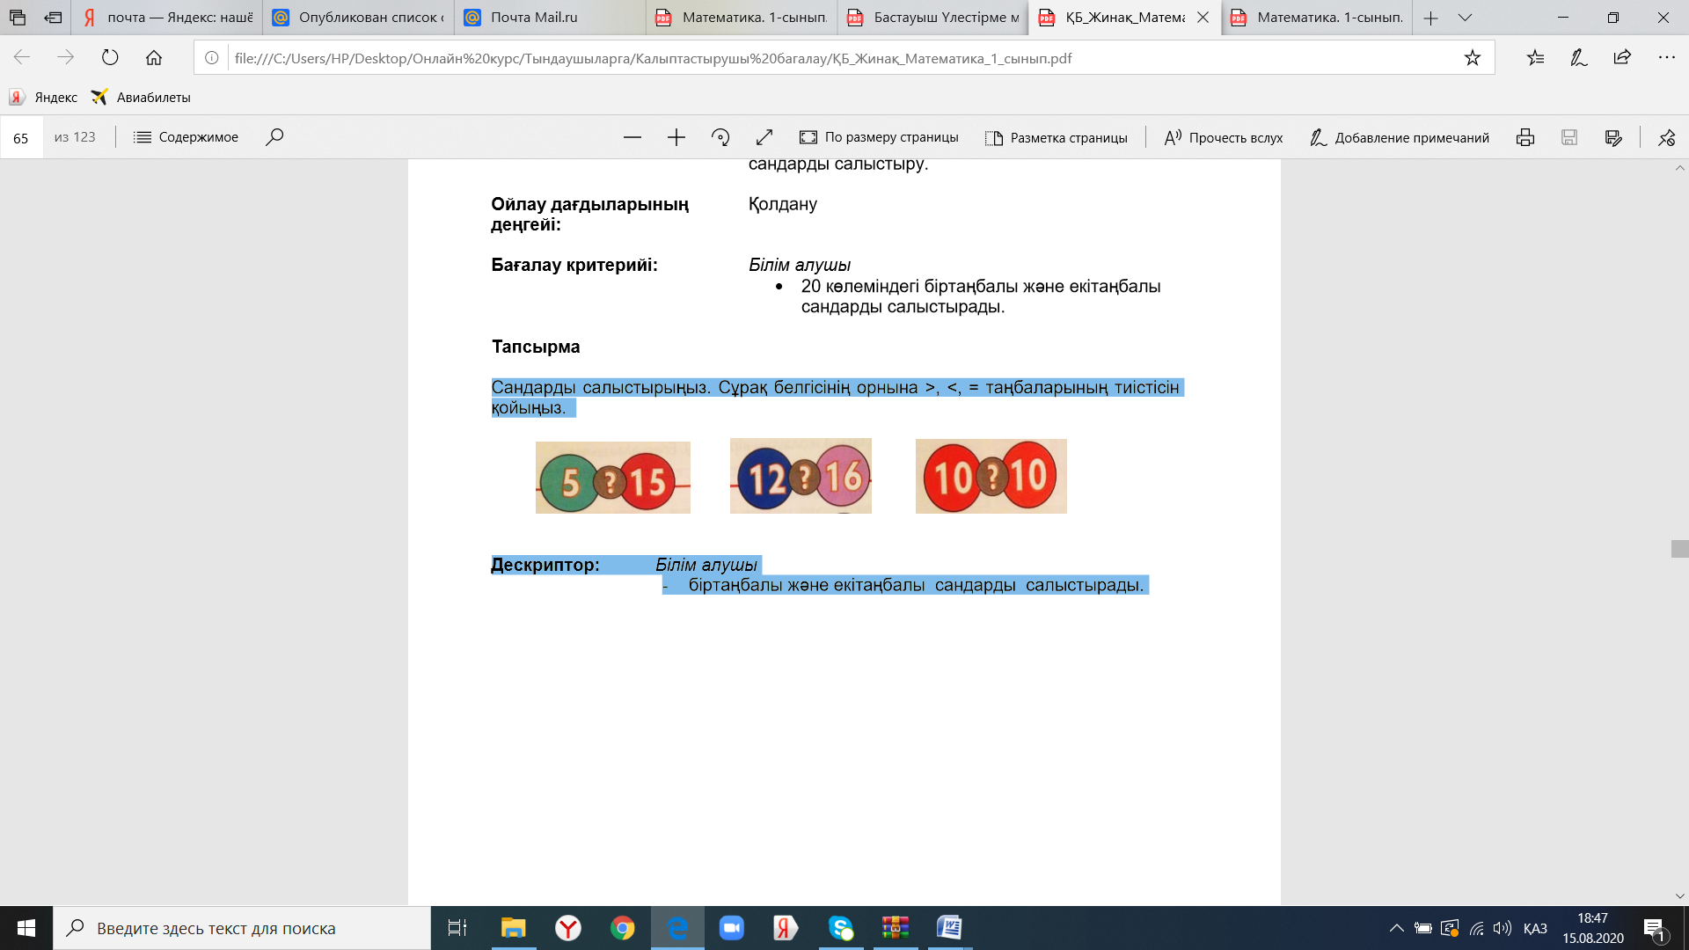Click the Дескриптор: label
1689x950 pixels.
[x=545, y=565]
